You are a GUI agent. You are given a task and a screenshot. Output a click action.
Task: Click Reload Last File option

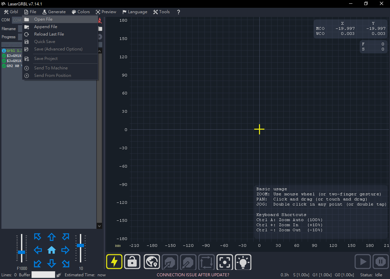click(x=60, y=34)
